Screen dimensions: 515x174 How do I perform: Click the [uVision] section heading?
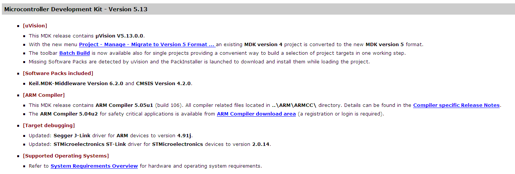click(x=35, y=25)
